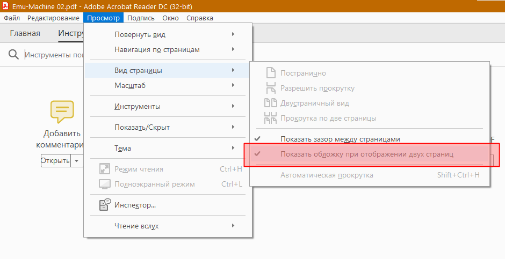Select Полноэкранный режим entry
This screenshot has width=505, height=259.
tap(168, 184)
